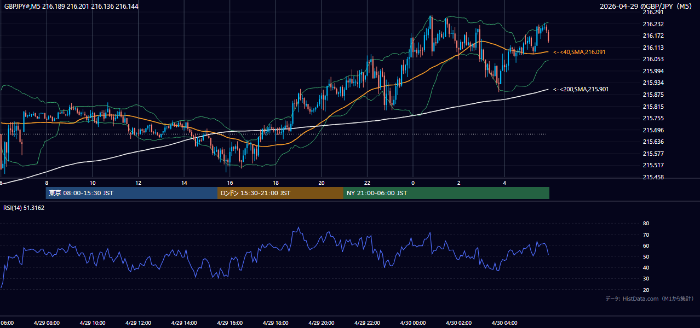Screen dimensions: 700x328
Task: Click bottom date label 4/30 02:00
Action: click(458, 323)
